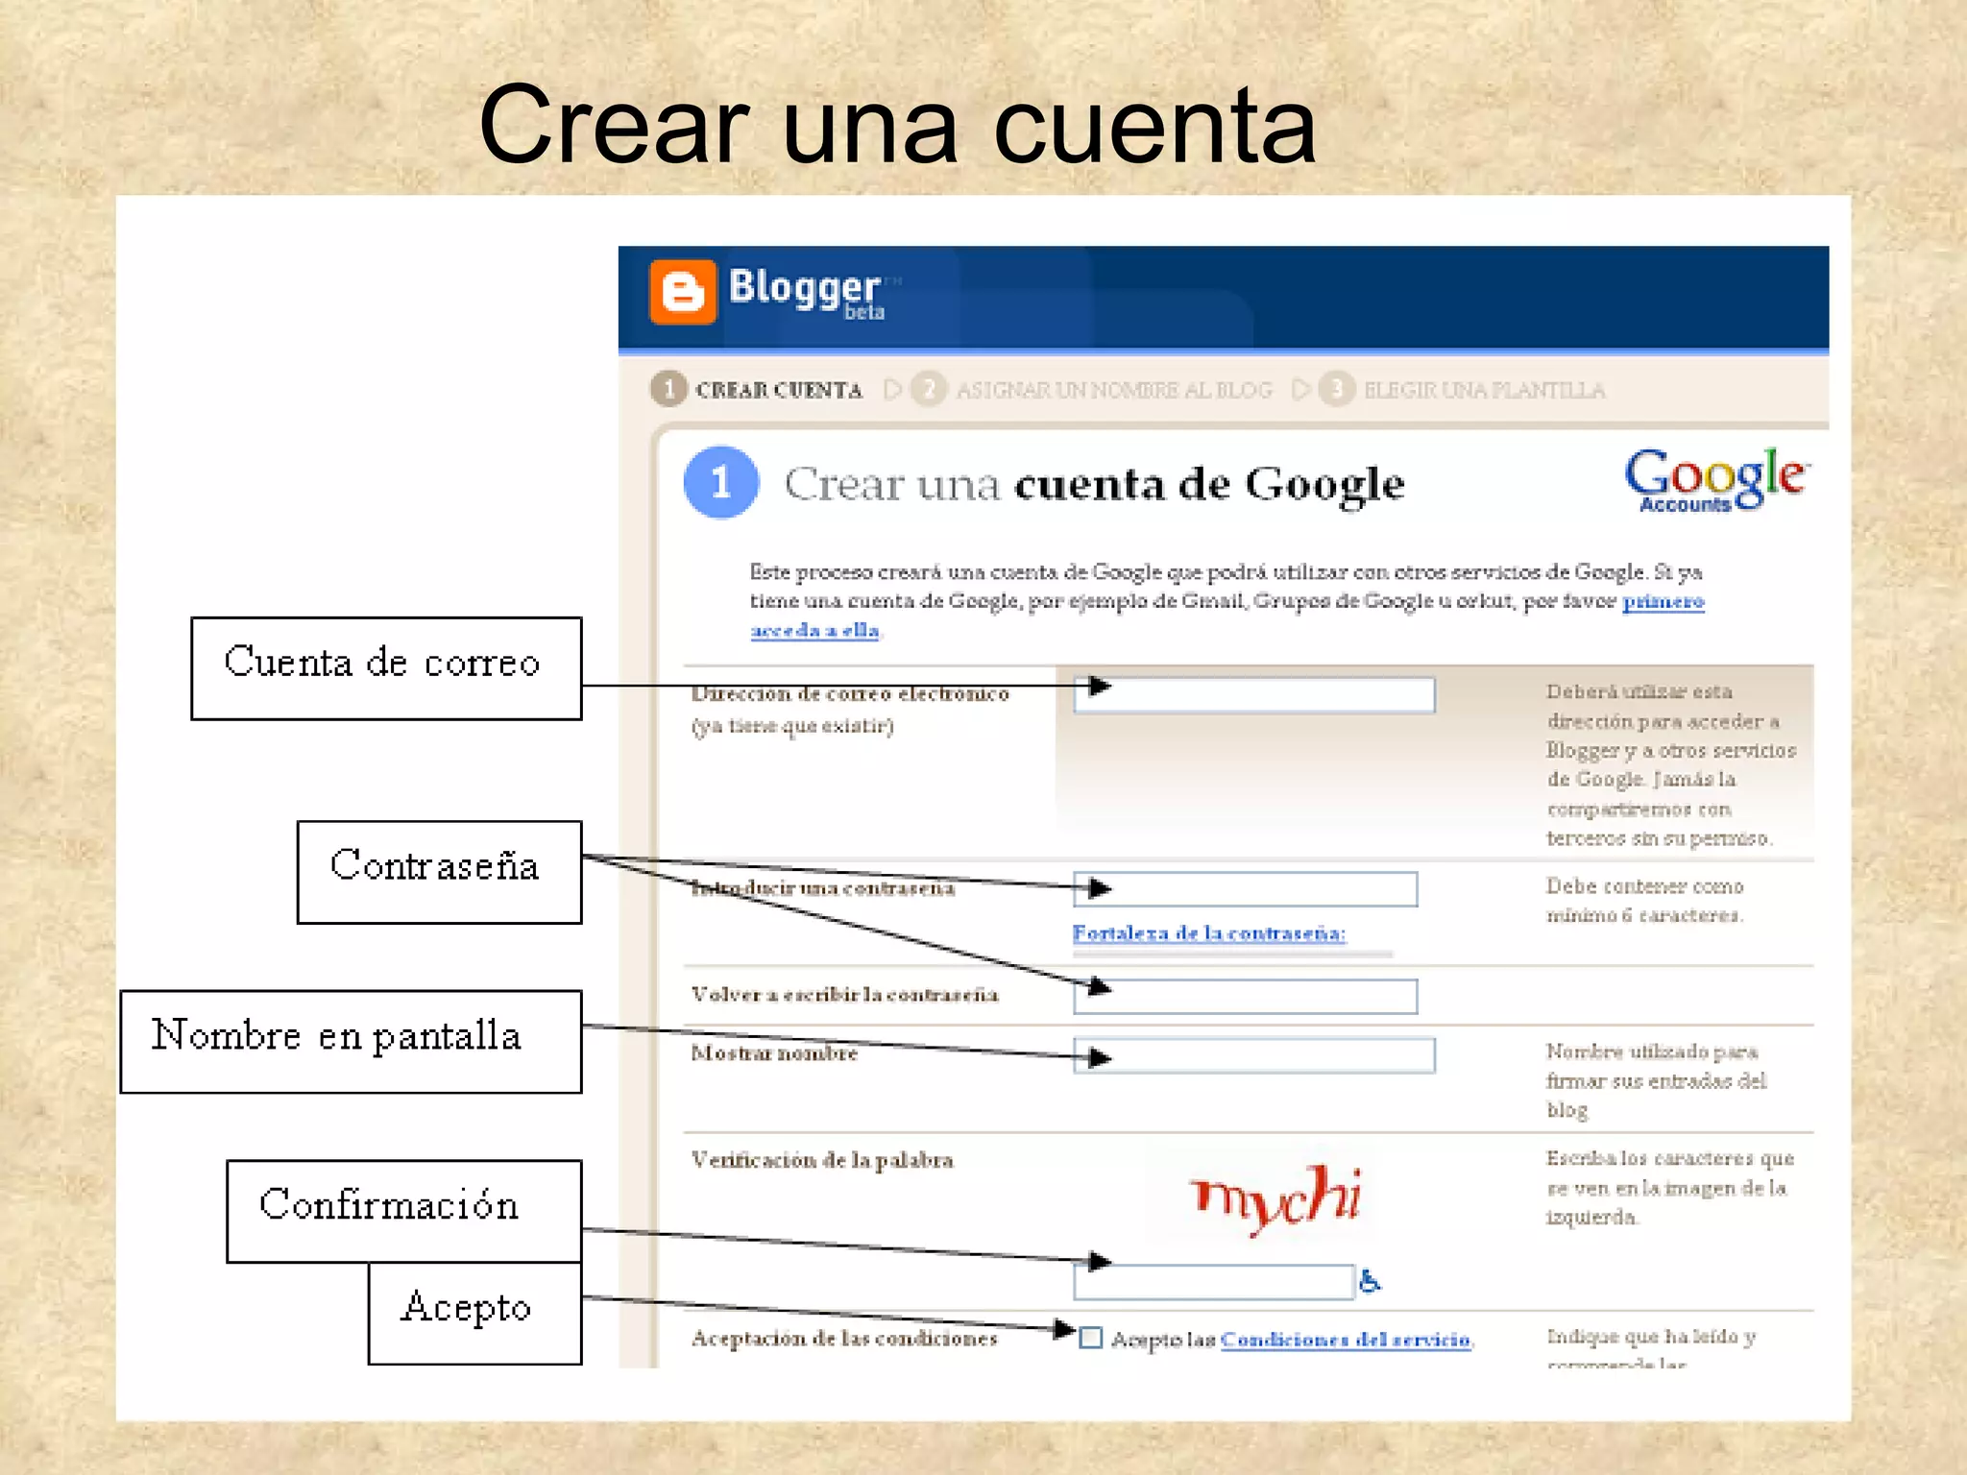Click 'Escriba los caracteres que se ven' hint
The width and height of the screenshot is (1967, 1475).
(1669, 1187)
